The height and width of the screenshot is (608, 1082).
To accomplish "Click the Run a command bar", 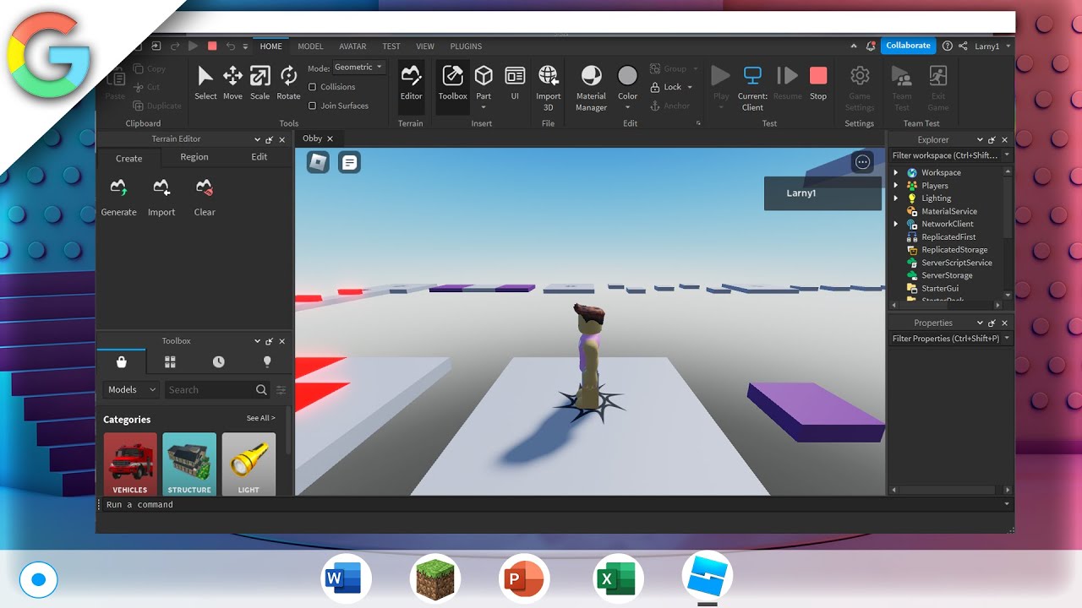I will (555, 504).
